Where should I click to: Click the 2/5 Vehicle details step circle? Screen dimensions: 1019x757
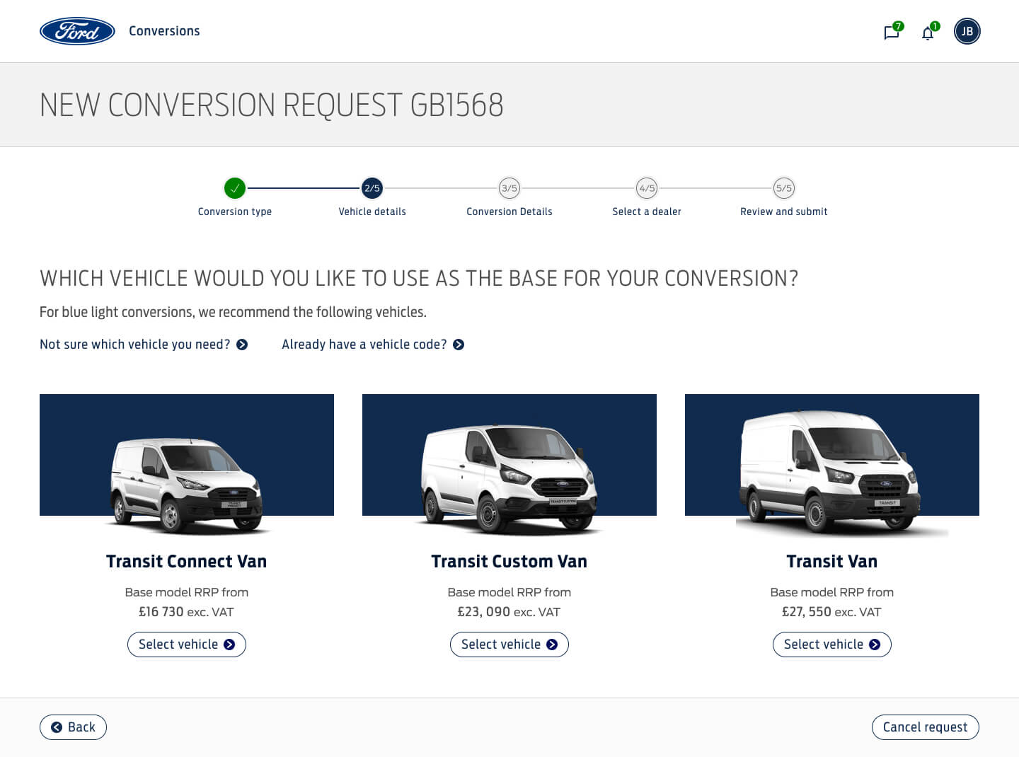pyautogui.click(x=372, y=188)
